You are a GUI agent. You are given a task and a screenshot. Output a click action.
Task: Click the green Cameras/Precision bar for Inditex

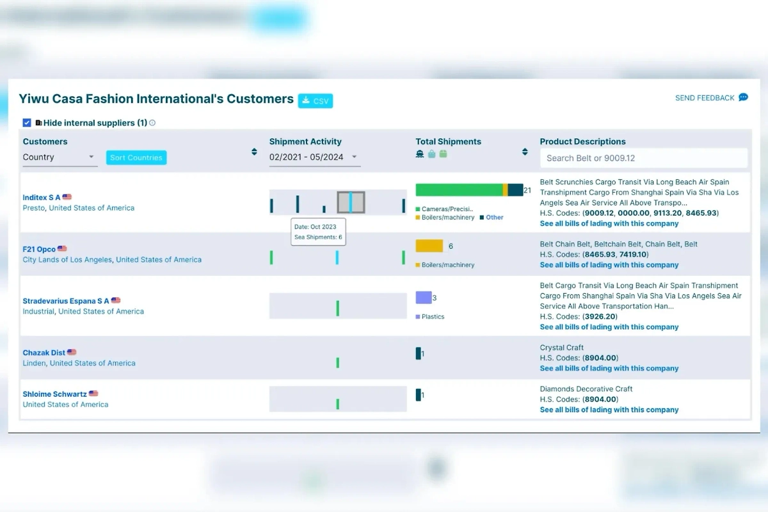[458, 190]
